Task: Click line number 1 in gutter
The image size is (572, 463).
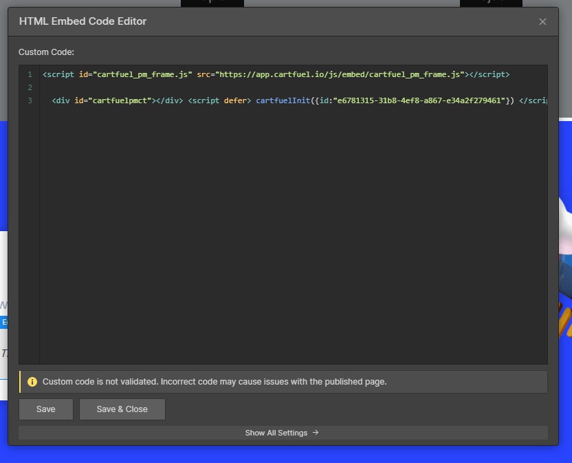Action: click(30, 74)
